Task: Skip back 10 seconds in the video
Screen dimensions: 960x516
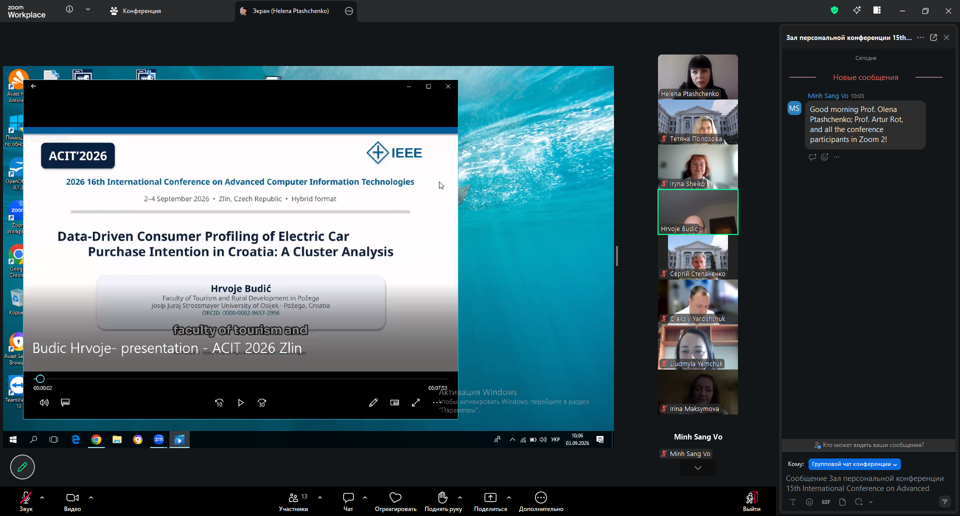Action: click(x=219, y=402)
